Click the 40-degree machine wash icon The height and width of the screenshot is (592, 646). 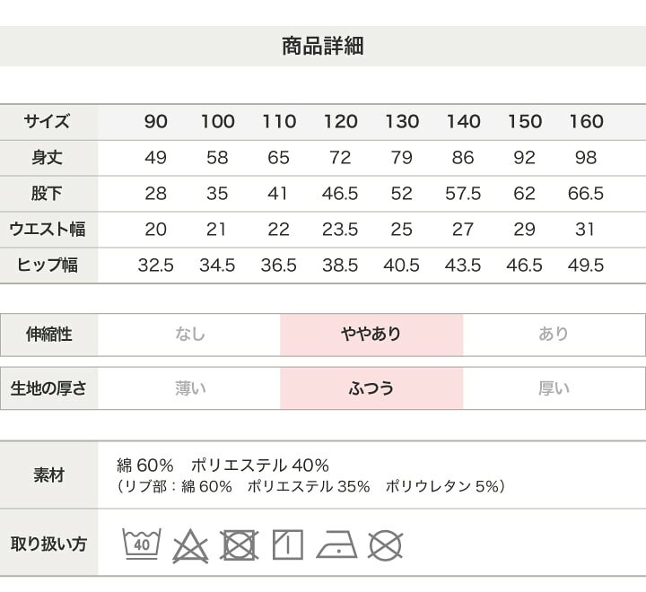click(x=142, y=544)
